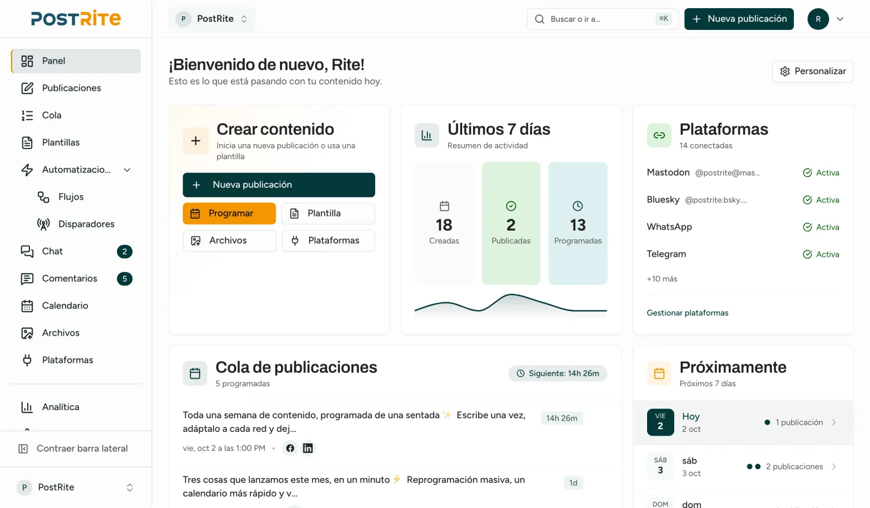Image resolution: width=870 pixels, height=508 pixels.
Task: Click the Chat icon in sidebar
Action: [x=27, y=251]
